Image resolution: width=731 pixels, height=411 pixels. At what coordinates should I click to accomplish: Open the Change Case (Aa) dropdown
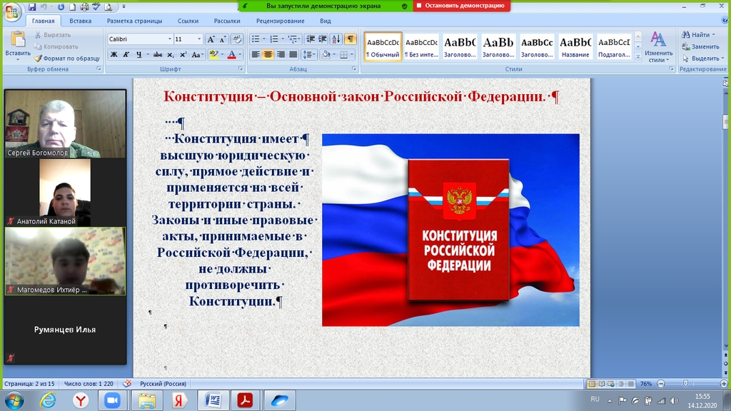click(198, 54)
